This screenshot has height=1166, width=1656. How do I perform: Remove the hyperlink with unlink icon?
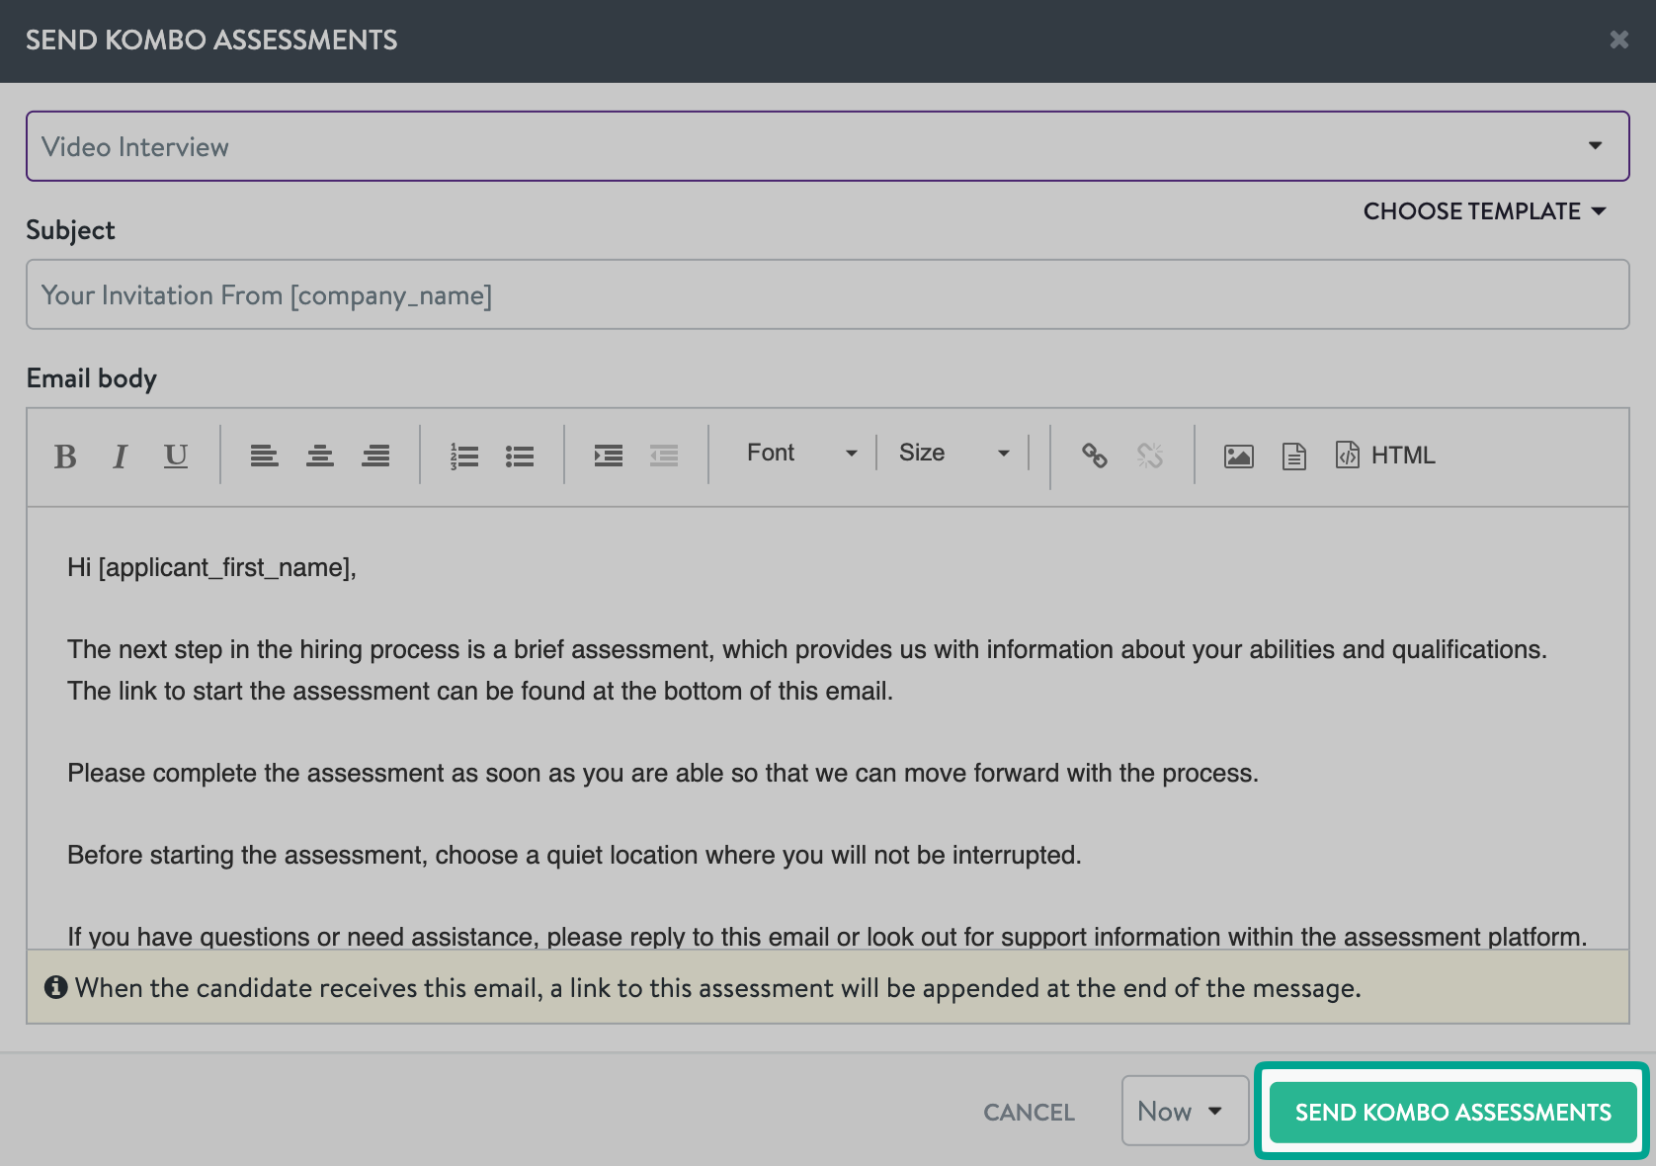pyautogui.click(x=1150, y=456)
